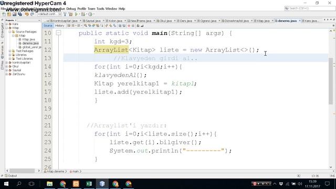
Task: Switch to the Source view
Action: pyautogui.click(x=48, y=26)
